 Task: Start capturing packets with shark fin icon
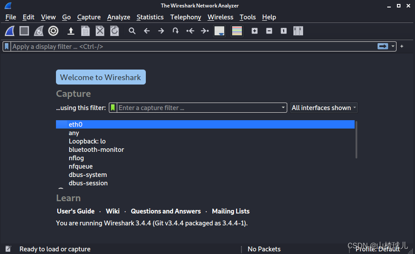10,31
